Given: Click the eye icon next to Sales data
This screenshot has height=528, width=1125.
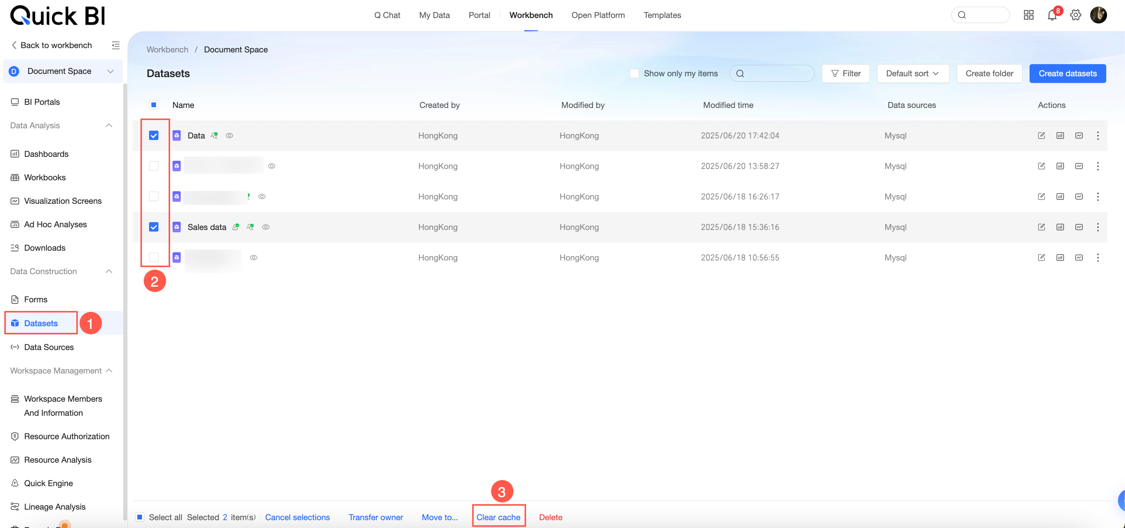Looking at the screenshot, I should [x=266, y=227].
